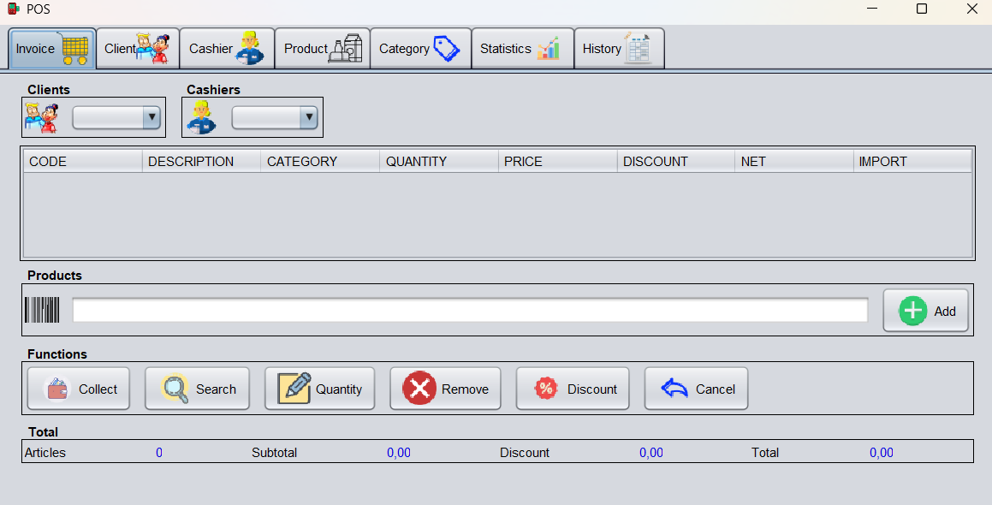Select the DESCRIPTION column header
This screenshot has width=992, height=505.
pos(202,162)
